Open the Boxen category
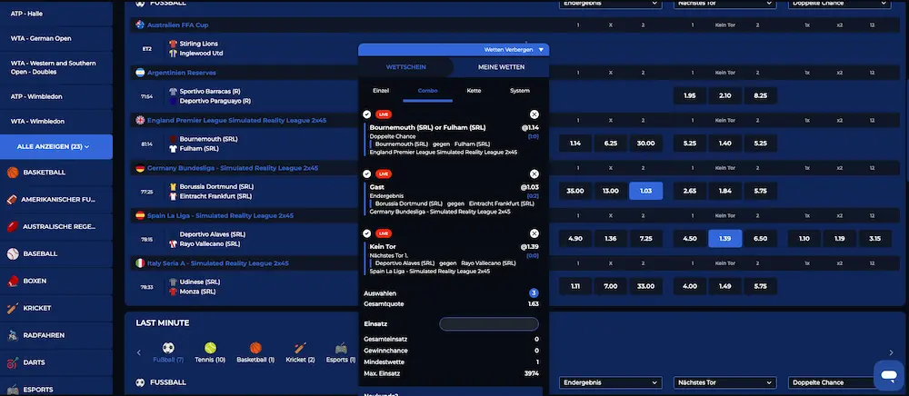The width and height of the screenshot is (909, 396). point(56,281)
